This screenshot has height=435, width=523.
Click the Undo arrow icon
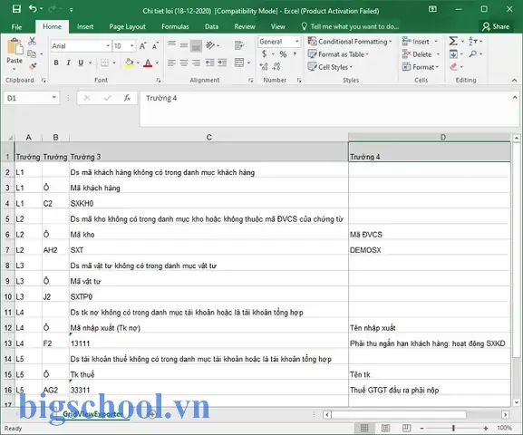(33, 9)
